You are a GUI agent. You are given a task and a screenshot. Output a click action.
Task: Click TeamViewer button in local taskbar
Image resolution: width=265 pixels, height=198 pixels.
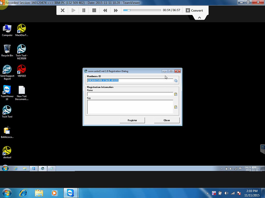70,193
